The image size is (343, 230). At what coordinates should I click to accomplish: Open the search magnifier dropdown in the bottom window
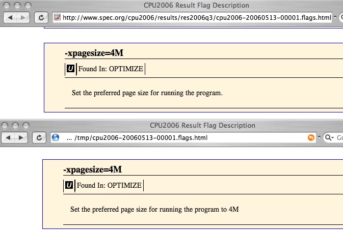coord(329,137)
